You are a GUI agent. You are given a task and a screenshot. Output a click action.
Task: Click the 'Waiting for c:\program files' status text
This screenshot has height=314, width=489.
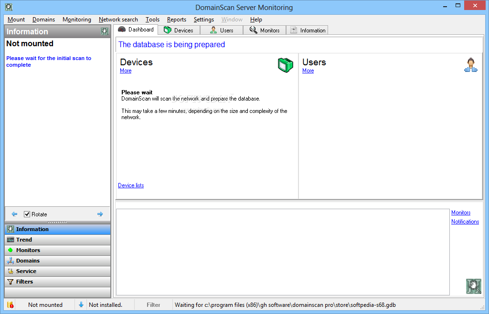[285, 304]
